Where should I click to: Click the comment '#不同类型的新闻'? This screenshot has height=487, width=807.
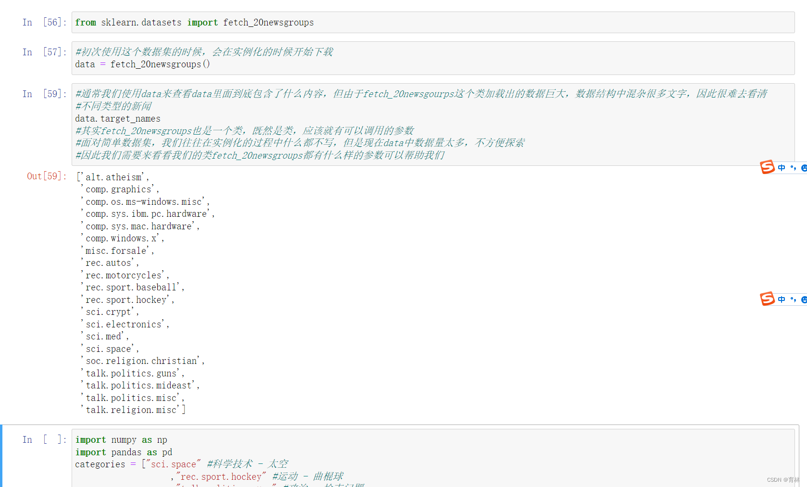tap(113, 106)
